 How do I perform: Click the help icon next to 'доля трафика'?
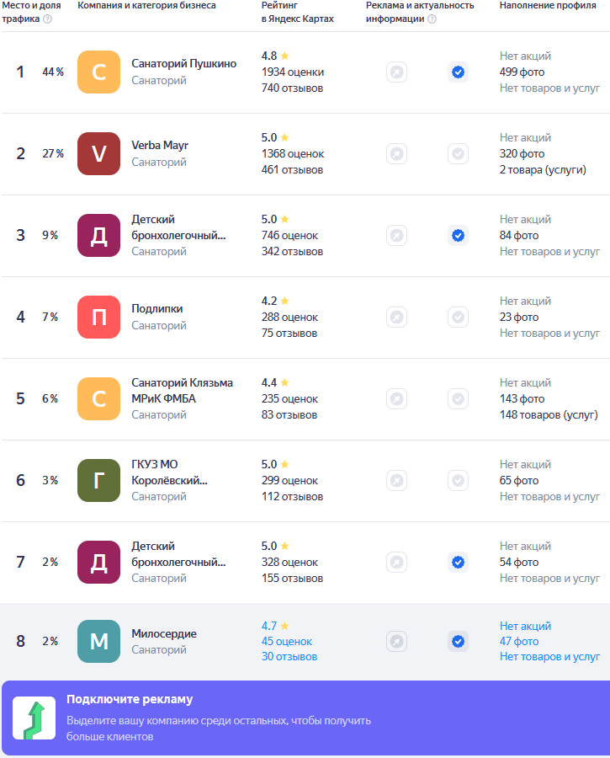point(47,19)
